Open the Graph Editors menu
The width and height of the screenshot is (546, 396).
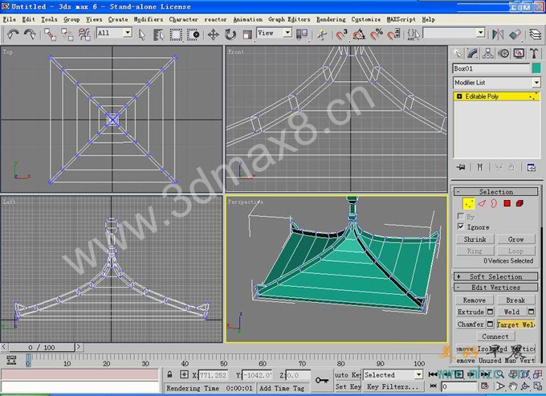289,19
